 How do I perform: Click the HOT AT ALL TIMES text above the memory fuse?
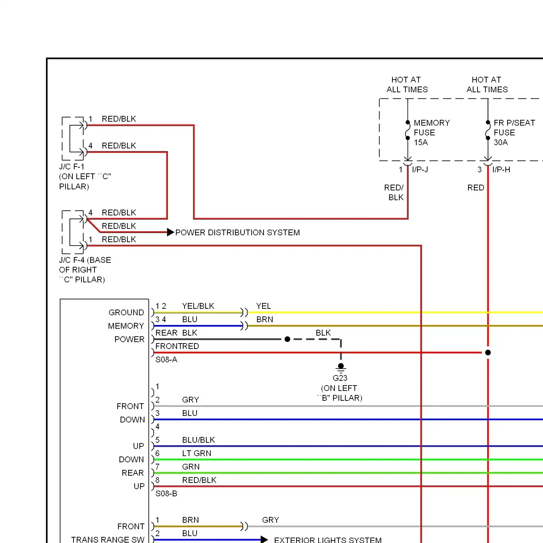pyautogui.click(x=407, y=85)
